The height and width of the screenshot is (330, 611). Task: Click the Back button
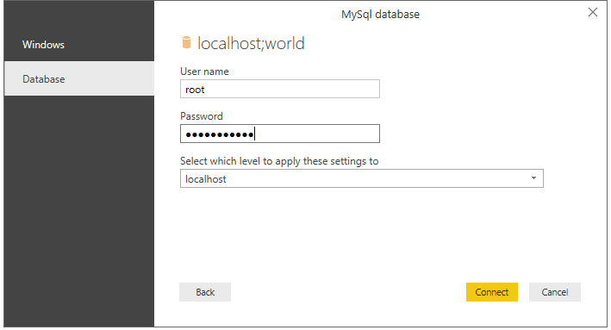click(x=205, y=292)
